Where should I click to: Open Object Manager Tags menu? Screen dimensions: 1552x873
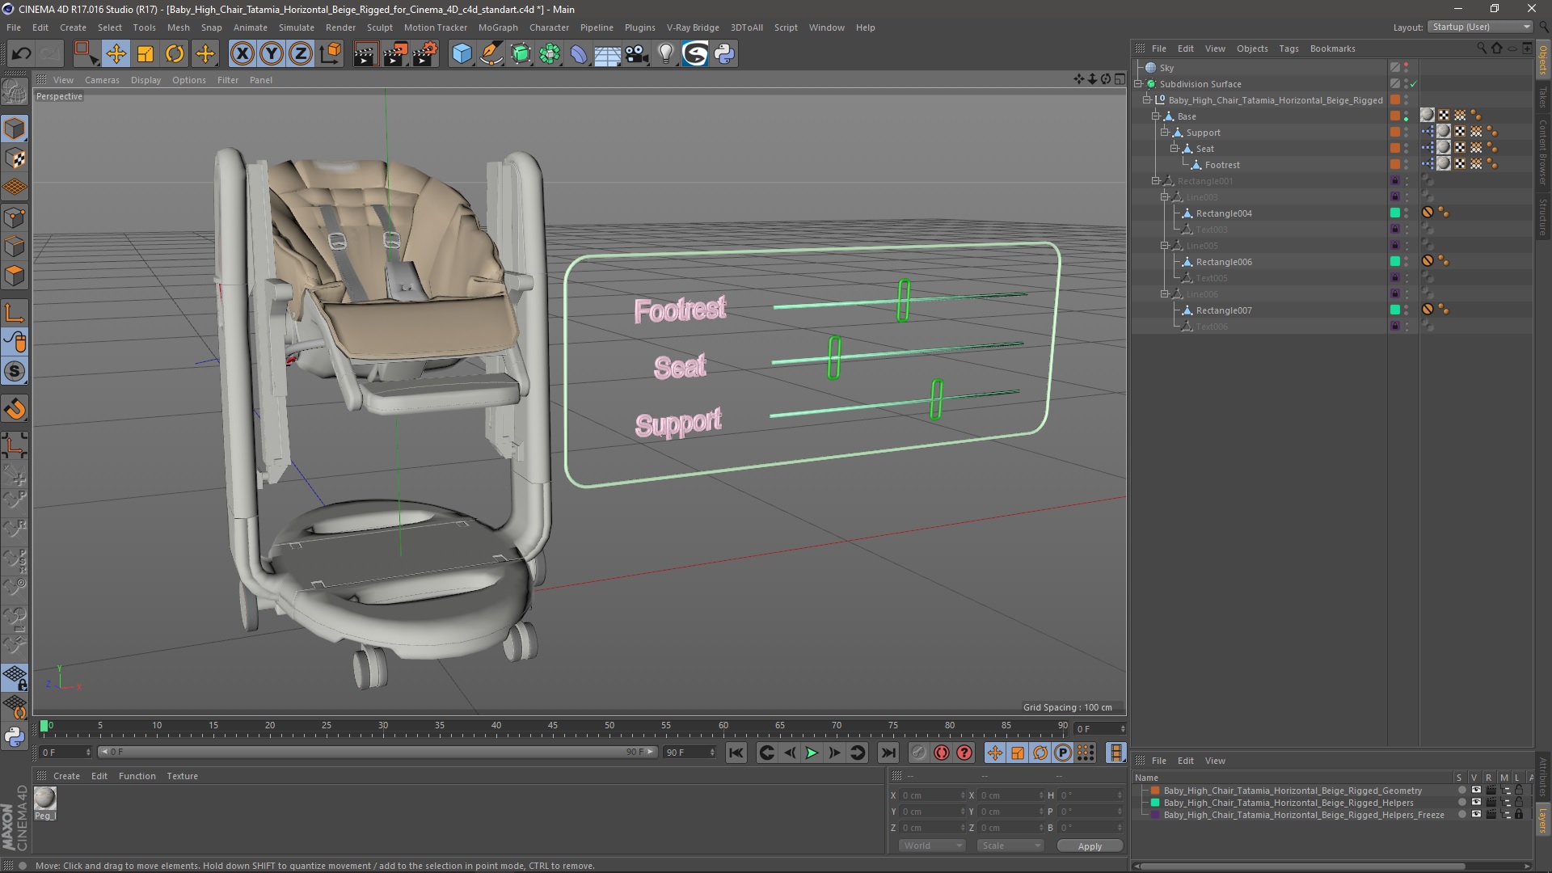pos(1288,48)
